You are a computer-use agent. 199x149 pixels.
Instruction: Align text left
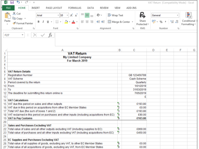82,22
